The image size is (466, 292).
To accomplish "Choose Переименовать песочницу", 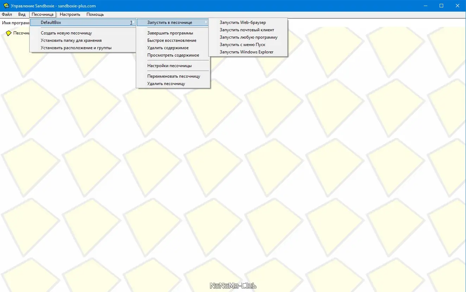I will click(173, 76).
